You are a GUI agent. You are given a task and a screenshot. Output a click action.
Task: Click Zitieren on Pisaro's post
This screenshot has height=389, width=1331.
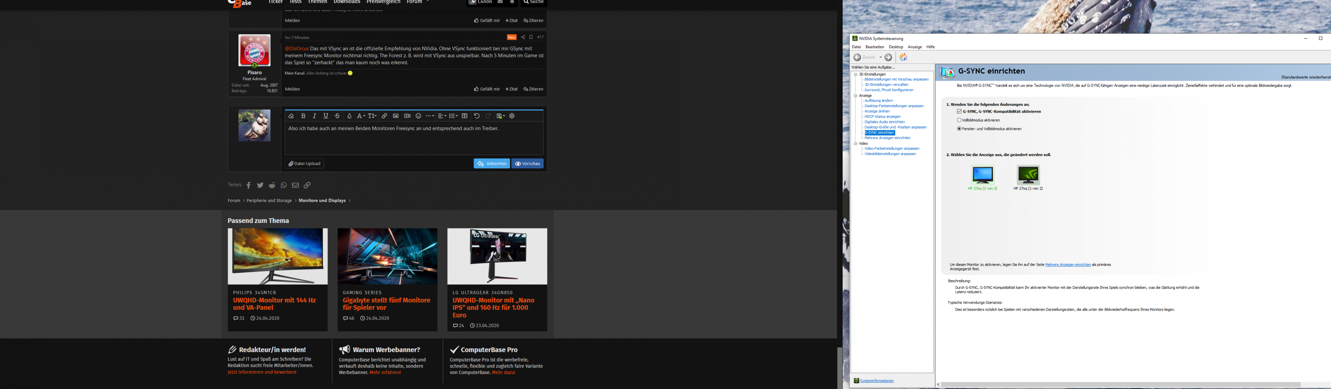coord(533,89)
